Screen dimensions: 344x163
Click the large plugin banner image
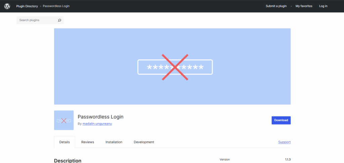pyautogui.click(x=172, y=66)
